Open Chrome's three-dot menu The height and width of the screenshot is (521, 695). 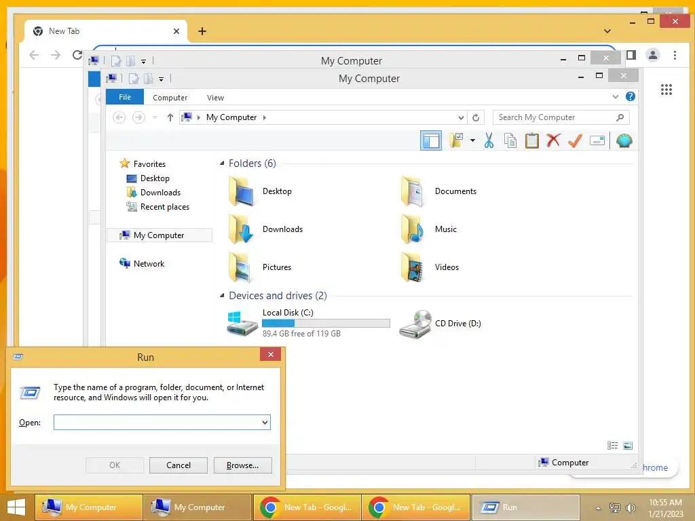(x=675, y=55)
